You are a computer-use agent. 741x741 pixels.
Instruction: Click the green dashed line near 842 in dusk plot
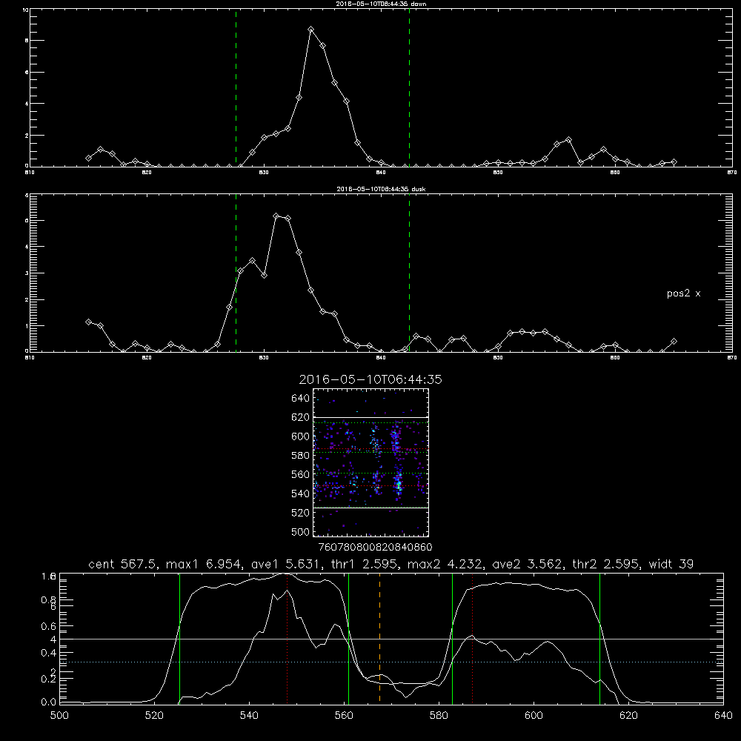click(409, 273)
